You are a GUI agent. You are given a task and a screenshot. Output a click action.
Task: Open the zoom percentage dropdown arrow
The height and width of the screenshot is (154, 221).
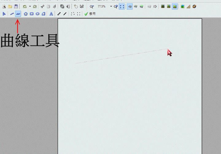click(111, 6)
